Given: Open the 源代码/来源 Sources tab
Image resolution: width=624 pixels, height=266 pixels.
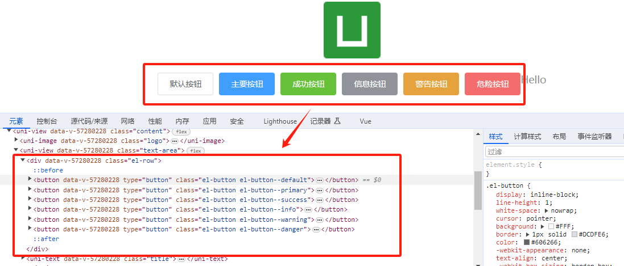Looking at the screenshot, I should [x=89, y=121].
